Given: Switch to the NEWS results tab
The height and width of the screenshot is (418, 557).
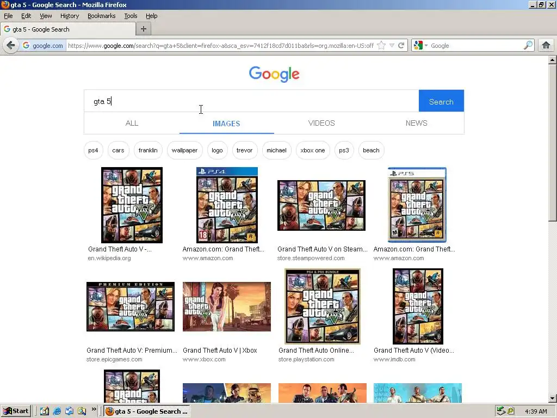Looking at the screenshot, I should pyautogui.click(x=416, y=123).
